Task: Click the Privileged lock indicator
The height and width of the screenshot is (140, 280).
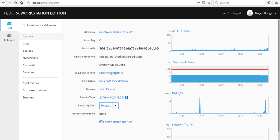Action: [232, 13]
